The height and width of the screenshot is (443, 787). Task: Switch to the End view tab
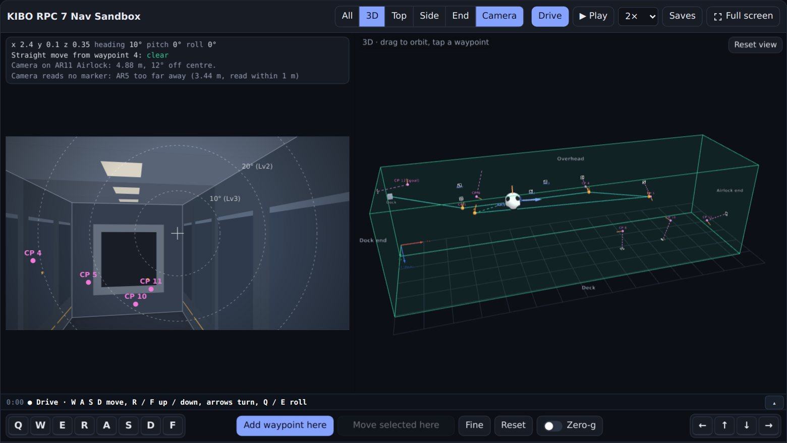461,16
